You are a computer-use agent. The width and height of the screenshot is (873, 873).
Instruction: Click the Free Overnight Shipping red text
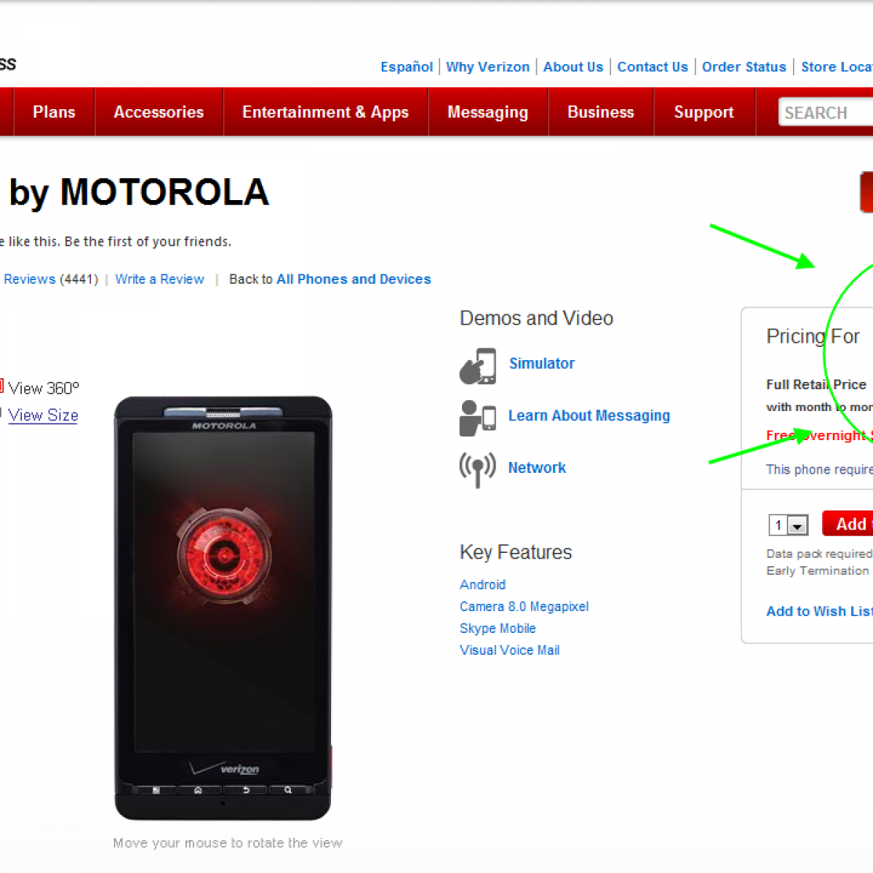[819, 435]
